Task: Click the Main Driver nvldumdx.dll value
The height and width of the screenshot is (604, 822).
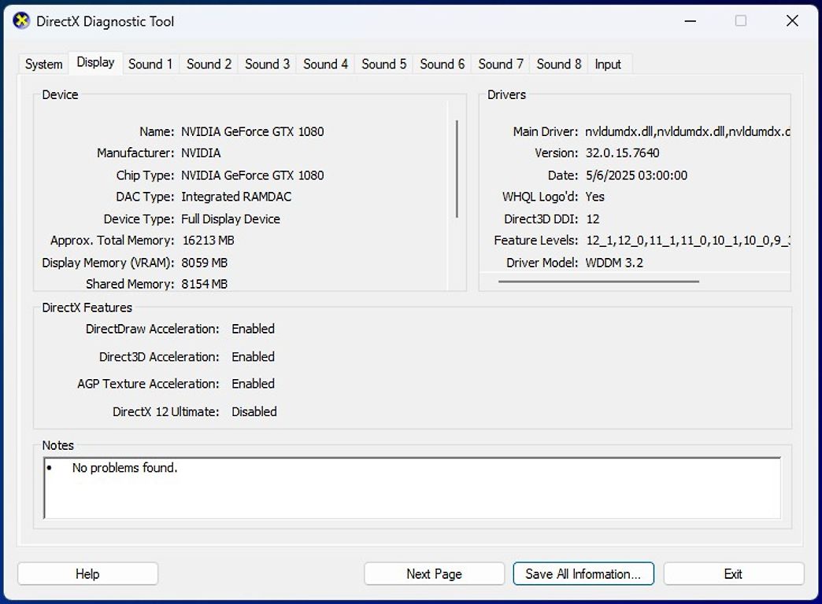Action: (x=687, y=131)
